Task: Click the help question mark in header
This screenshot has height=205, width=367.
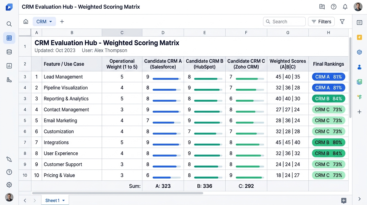Action: [334, 7]
